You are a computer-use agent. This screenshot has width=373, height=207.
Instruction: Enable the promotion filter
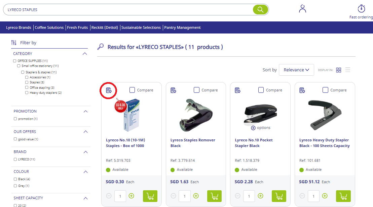[x=15, y=119]
